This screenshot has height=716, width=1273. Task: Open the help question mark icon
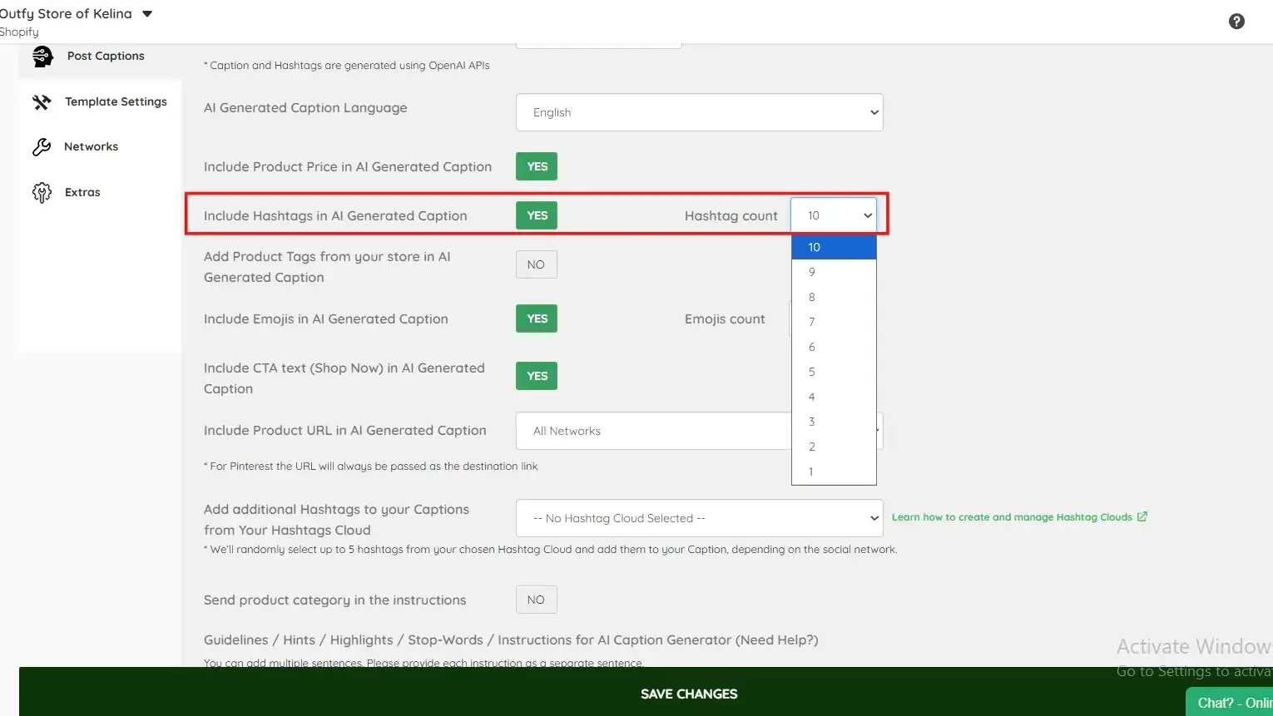(x=1236, y=22)
